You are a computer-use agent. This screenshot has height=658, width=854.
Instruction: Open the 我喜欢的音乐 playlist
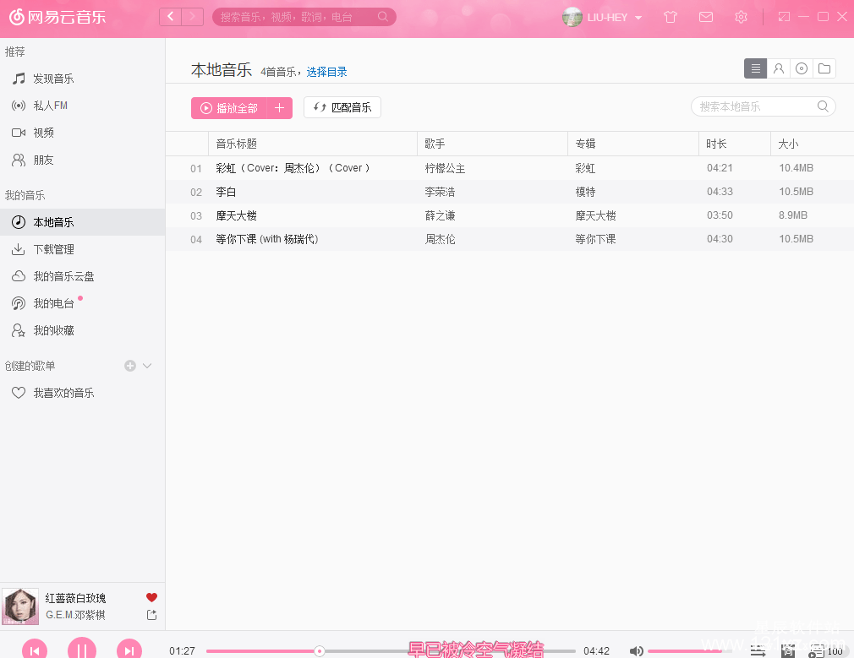pos(82,393)
